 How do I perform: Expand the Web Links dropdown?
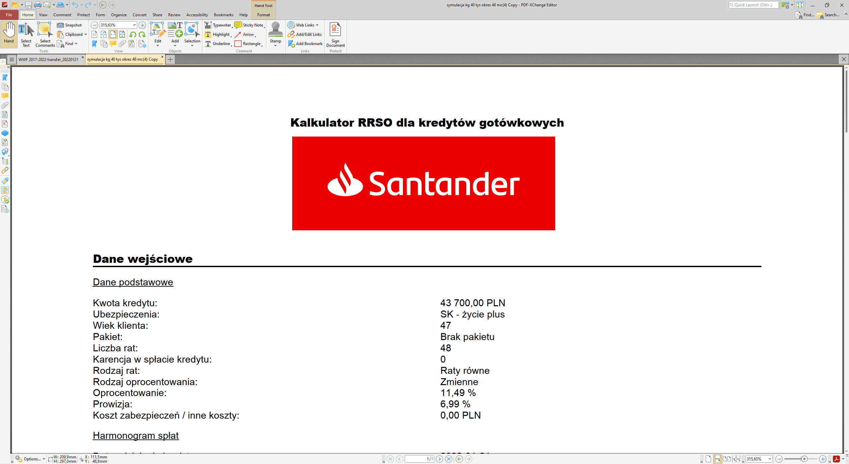(317, 25)
